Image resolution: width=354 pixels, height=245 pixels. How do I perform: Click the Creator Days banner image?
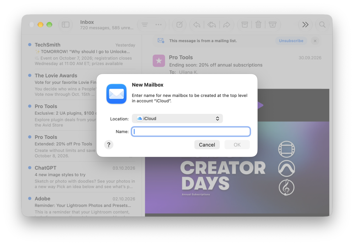click(237, 167)
